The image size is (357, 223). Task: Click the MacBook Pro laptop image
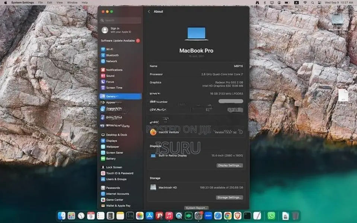pos(196,34)
